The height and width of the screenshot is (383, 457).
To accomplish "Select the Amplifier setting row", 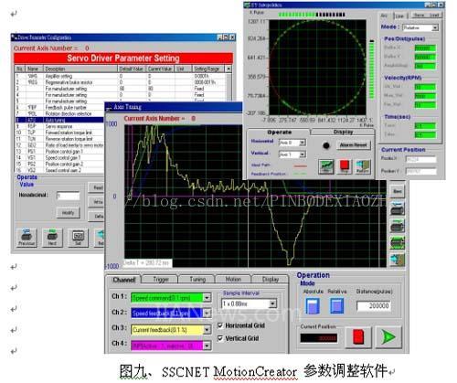I will tap(121, 76).
